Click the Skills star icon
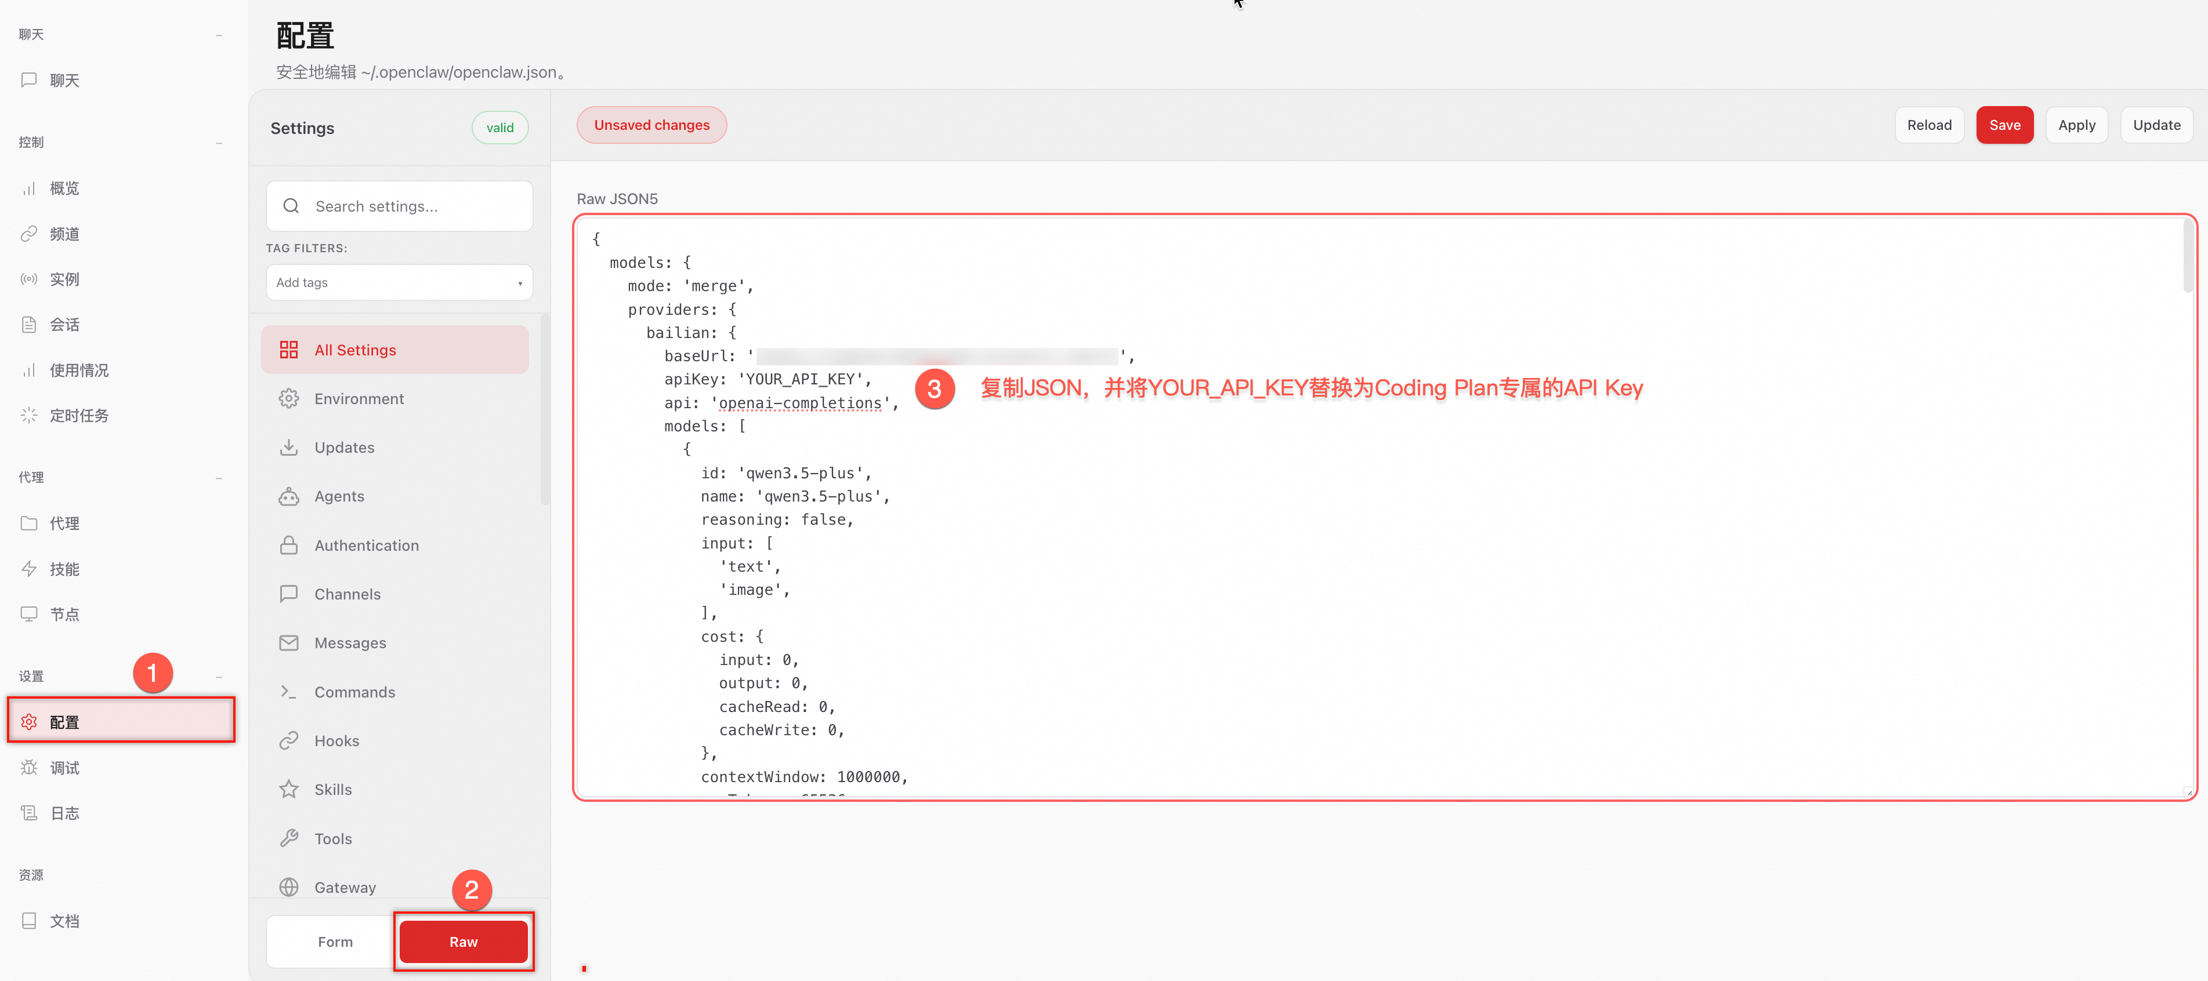The height and width of the screenshot is (981, 2208). (289, 789)
